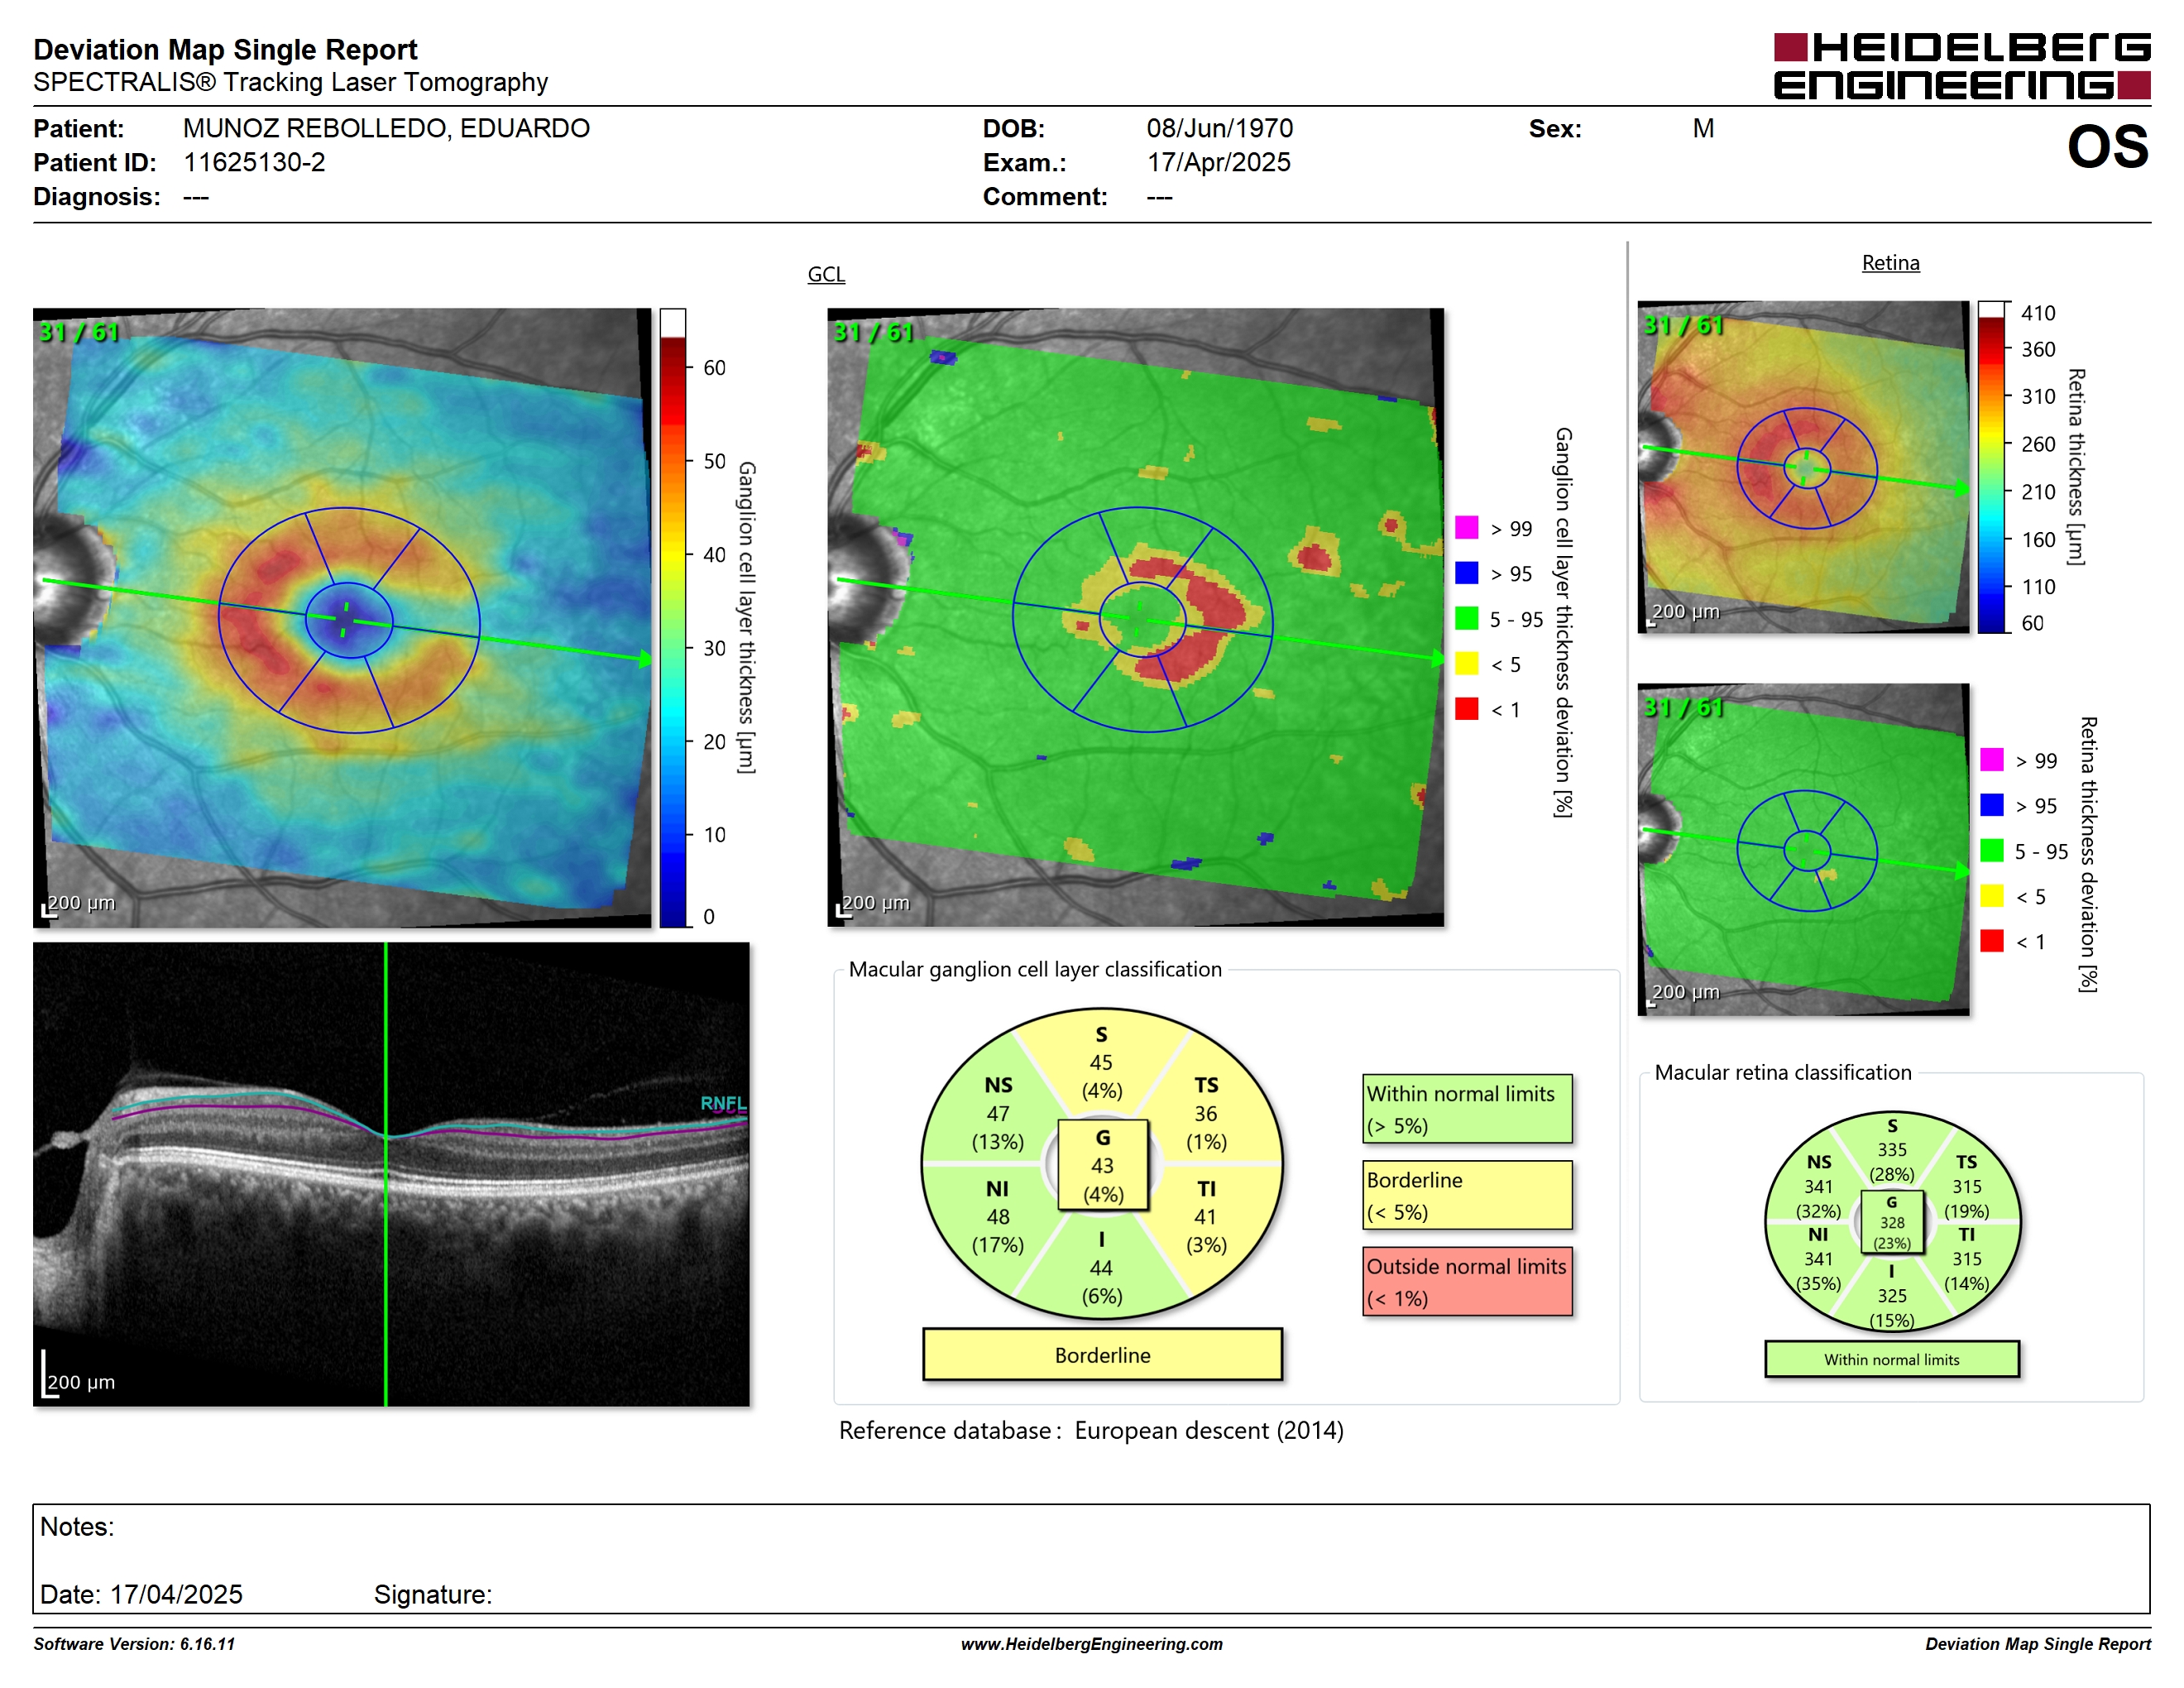This screenshot has width=2184, height=1688.
Task: Click the Retina heading link
Action: 1890,263
